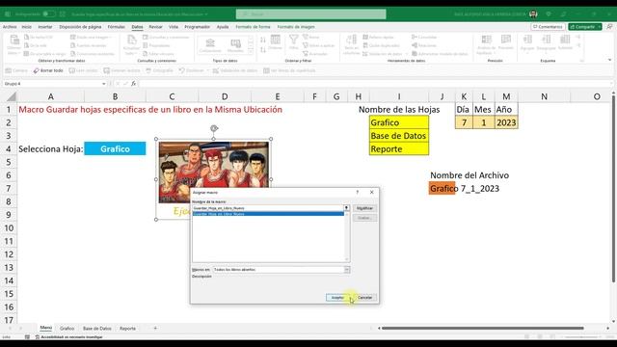Click the search box in title bar
617x347 pixels.
pyautogui.click(x=310, y=14)
